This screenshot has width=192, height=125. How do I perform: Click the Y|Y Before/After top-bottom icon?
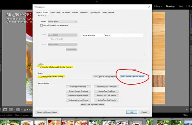click(18, 110)
